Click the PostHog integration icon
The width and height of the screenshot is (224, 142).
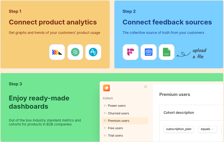pyautogui.click(x=57, y=52)
